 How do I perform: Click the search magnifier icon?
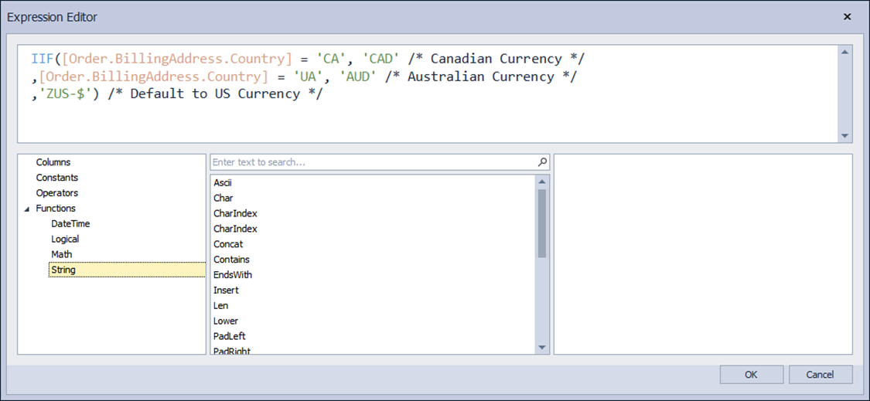(543, 162)
